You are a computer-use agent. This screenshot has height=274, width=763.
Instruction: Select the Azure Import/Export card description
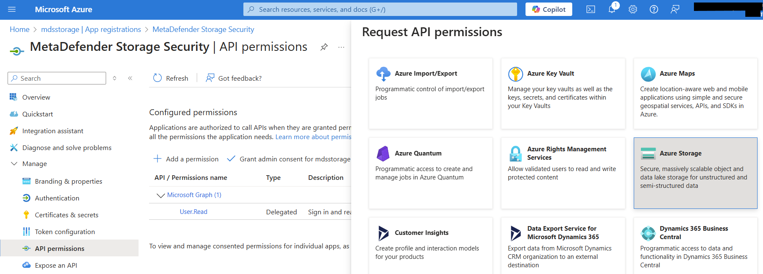pos(430,93)
